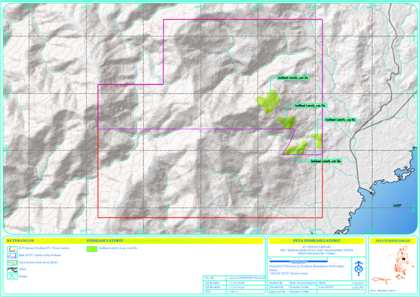
Task: Select the topmost Indikasi Laterit callout label
Action: [x=293, y=78]
